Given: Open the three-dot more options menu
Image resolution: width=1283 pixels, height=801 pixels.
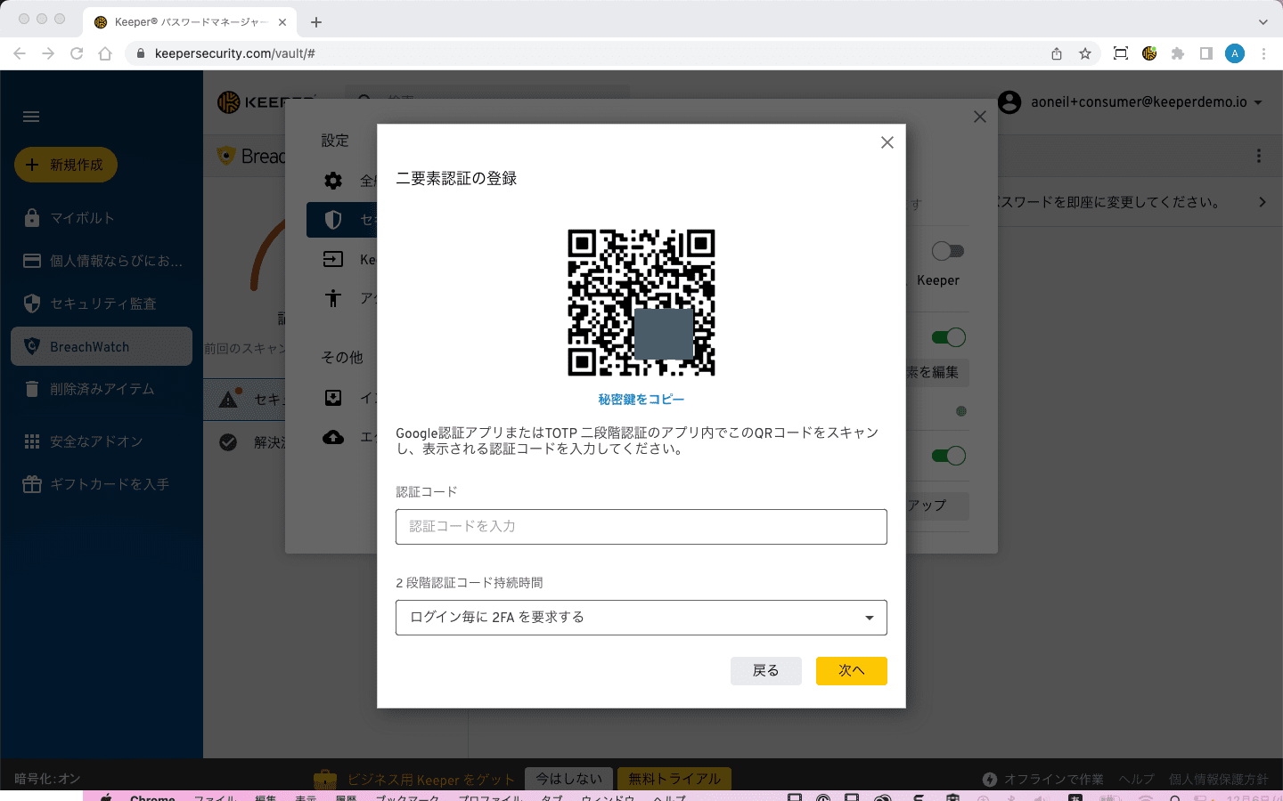Looking at the screenshot, I should pos(1258,157).
